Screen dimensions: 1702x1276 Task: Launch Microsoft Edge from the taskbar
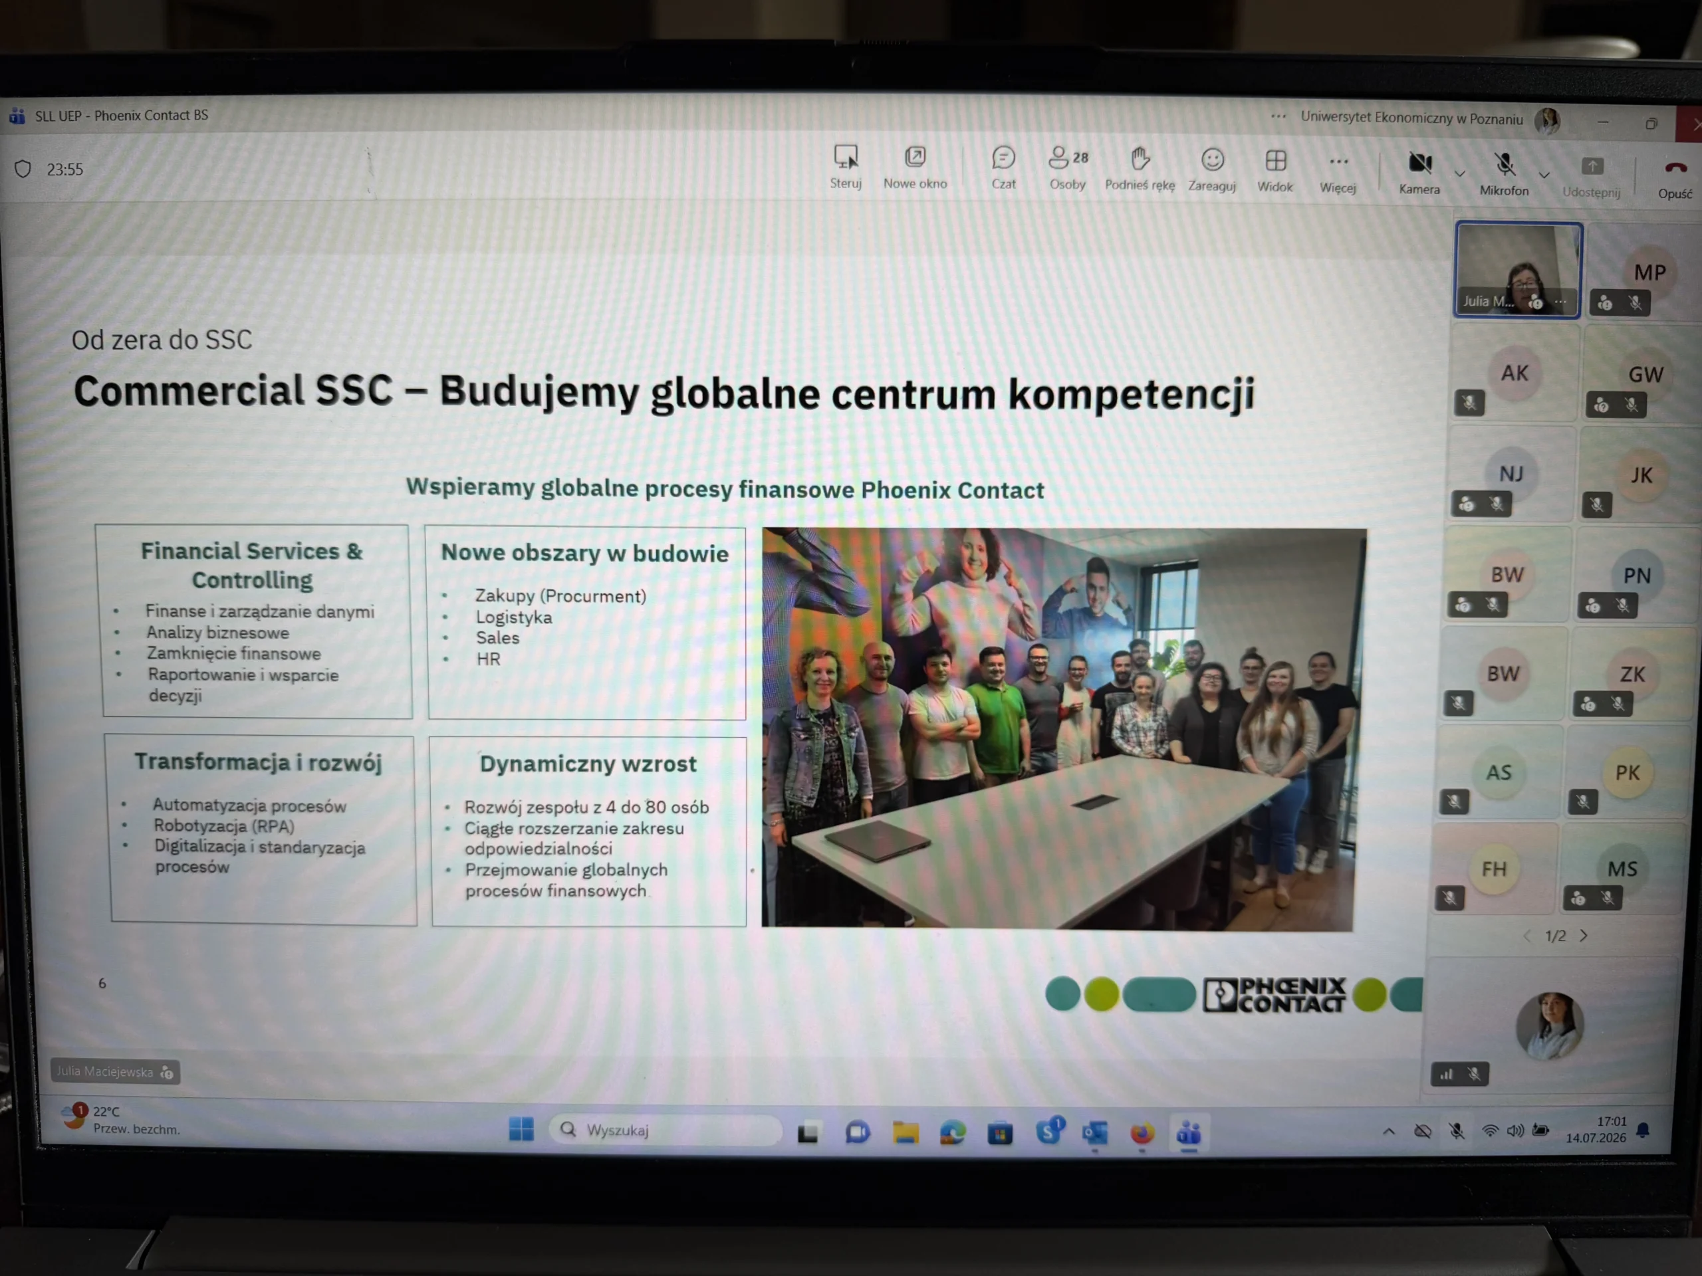click(x=952, y=1133)
